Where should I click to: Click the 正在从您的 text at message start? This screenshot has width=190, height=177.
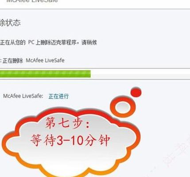13,42
